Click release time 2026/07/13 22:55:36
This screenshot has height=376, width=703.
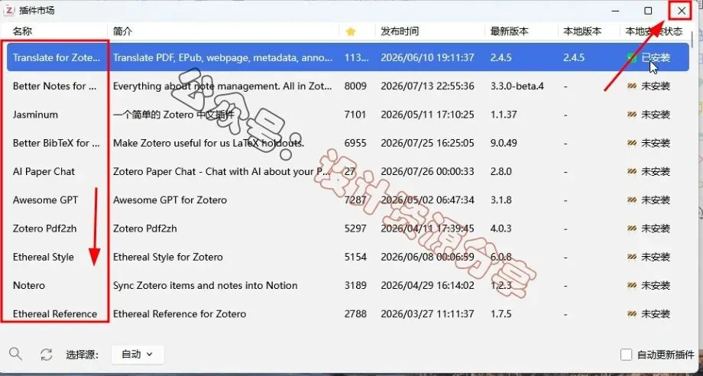(427, 86)
